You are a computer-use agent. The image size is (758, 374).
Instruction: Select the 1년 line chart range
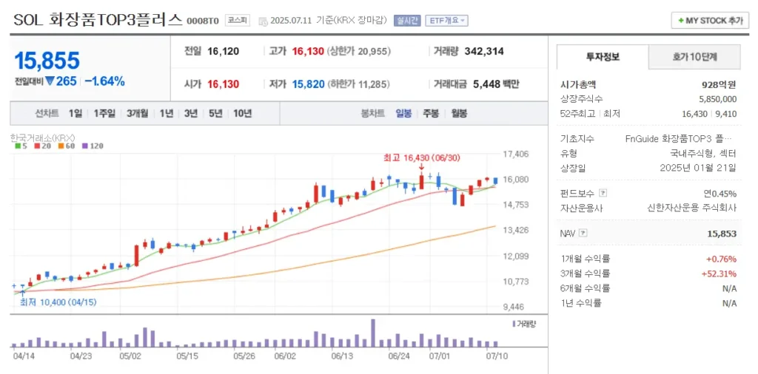click(167, 113)
